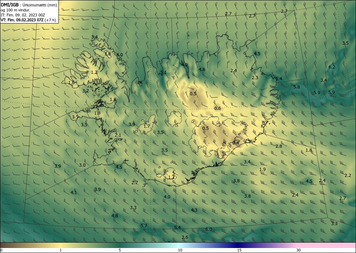The width and height of the screenshot is (356, 253).
Task: Click the 2.8 precipitation value
Action: [x=279, y=146]
